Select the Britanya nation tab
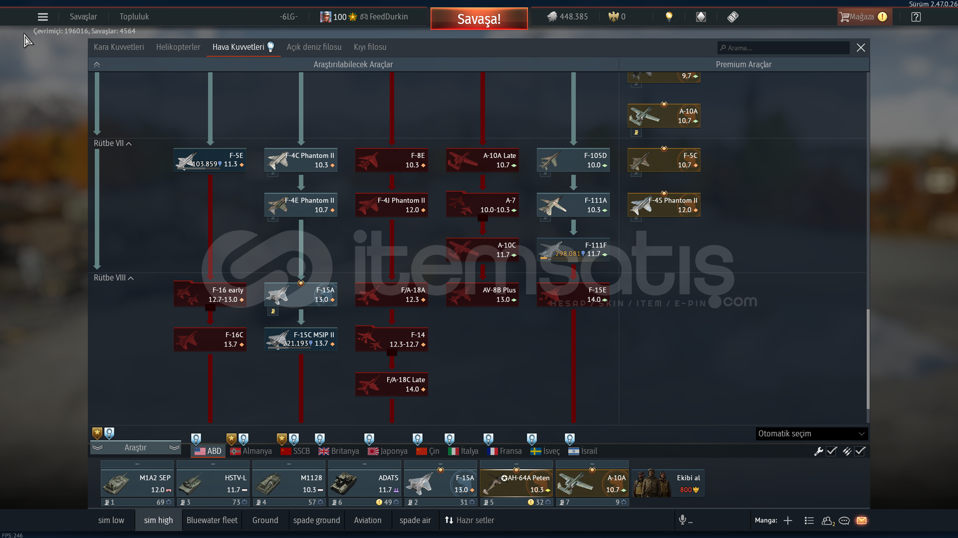The width and height of the screenshot is (958, 538). 339,451
